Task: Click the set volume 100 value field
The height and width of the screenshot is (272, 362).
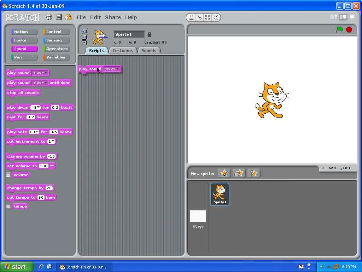Action: pos(43,166)
